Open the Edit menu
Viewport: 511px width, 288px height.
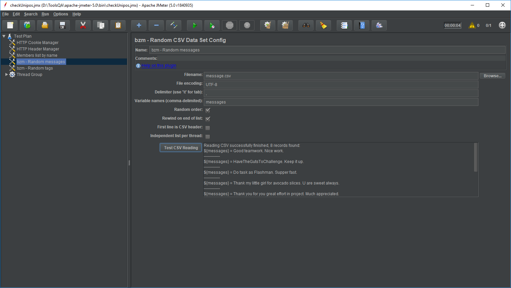coord(16,14)
